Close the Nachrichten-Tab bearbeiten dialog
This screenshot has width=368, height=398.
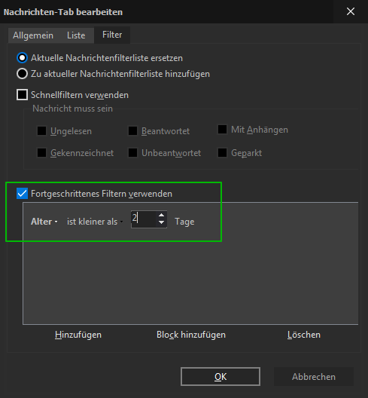pos(351,11)
